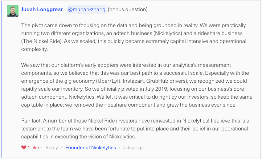Click the '(Nickelytics)' text in first paragraph
This screenshot has width=262, height=159.
tap(168, 33)
